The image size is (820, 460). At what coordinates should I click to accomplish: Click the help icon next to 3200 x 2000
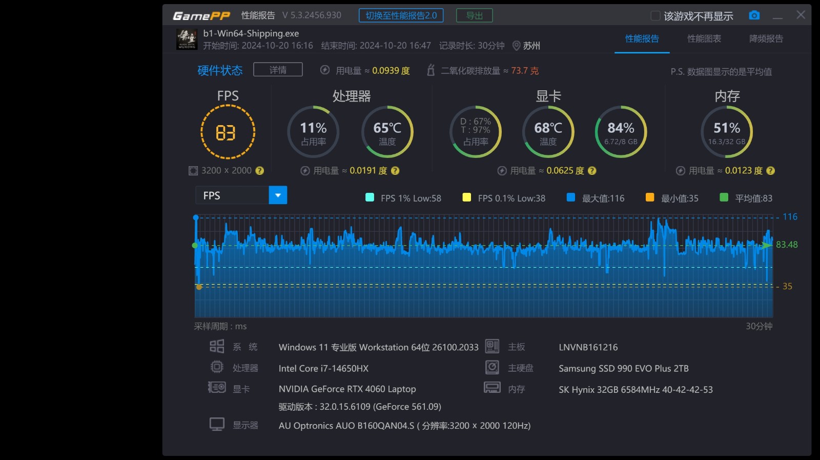(x=260, y=171)
